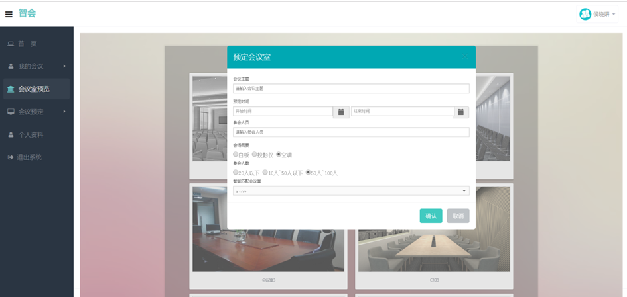Click the 会议室3 caption text

tap(268, 280)
